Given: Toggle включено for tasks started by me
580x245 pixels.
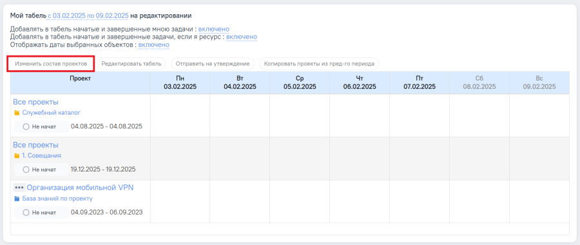Looking at the screenshot, I should [214, 29].
